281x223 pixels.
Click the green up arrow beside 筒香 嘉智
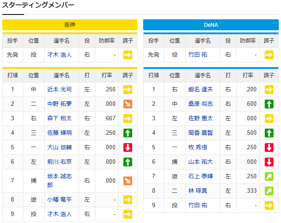point(269,133)
